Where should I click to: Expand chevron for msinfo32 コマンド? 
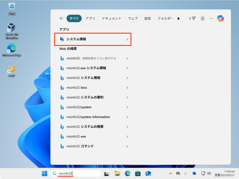(127, 146)
